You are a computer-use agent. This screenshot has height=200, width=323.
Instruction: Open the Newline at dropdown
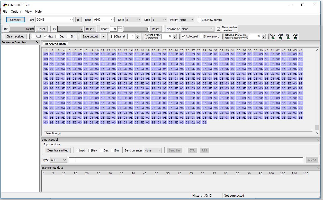[x=198, y=29]
